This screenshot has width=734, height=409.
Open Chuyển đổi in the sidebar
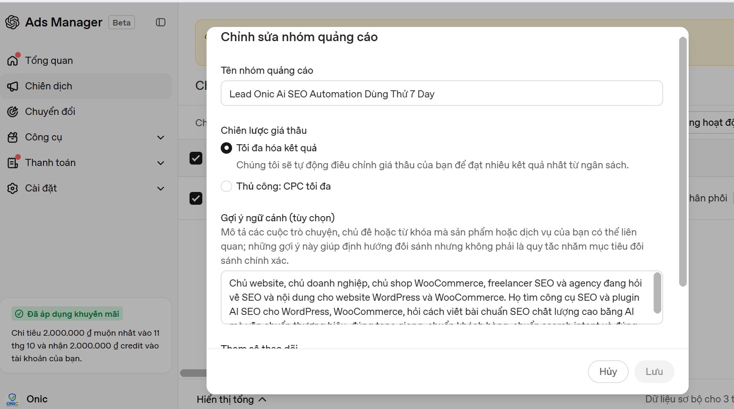(86, 112)
